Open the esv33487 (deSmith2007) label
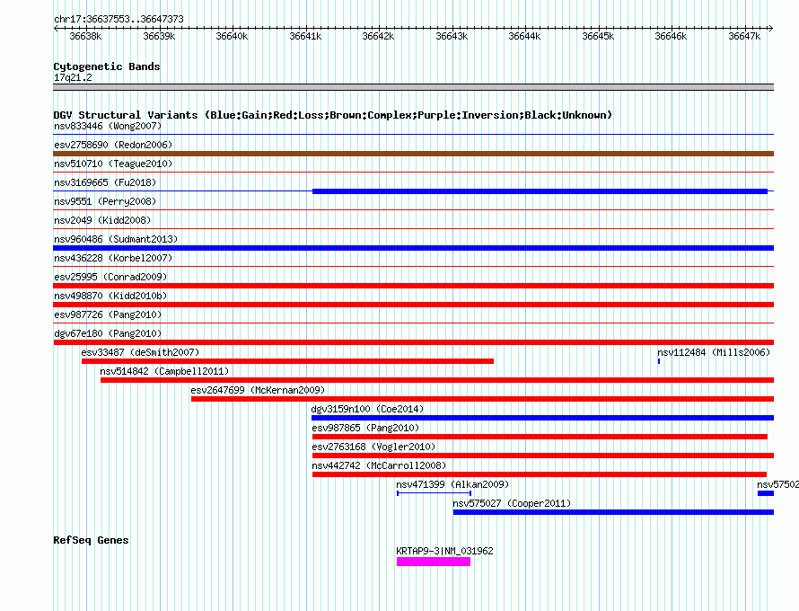The image size is (799, 611). [x=140, y=352]
